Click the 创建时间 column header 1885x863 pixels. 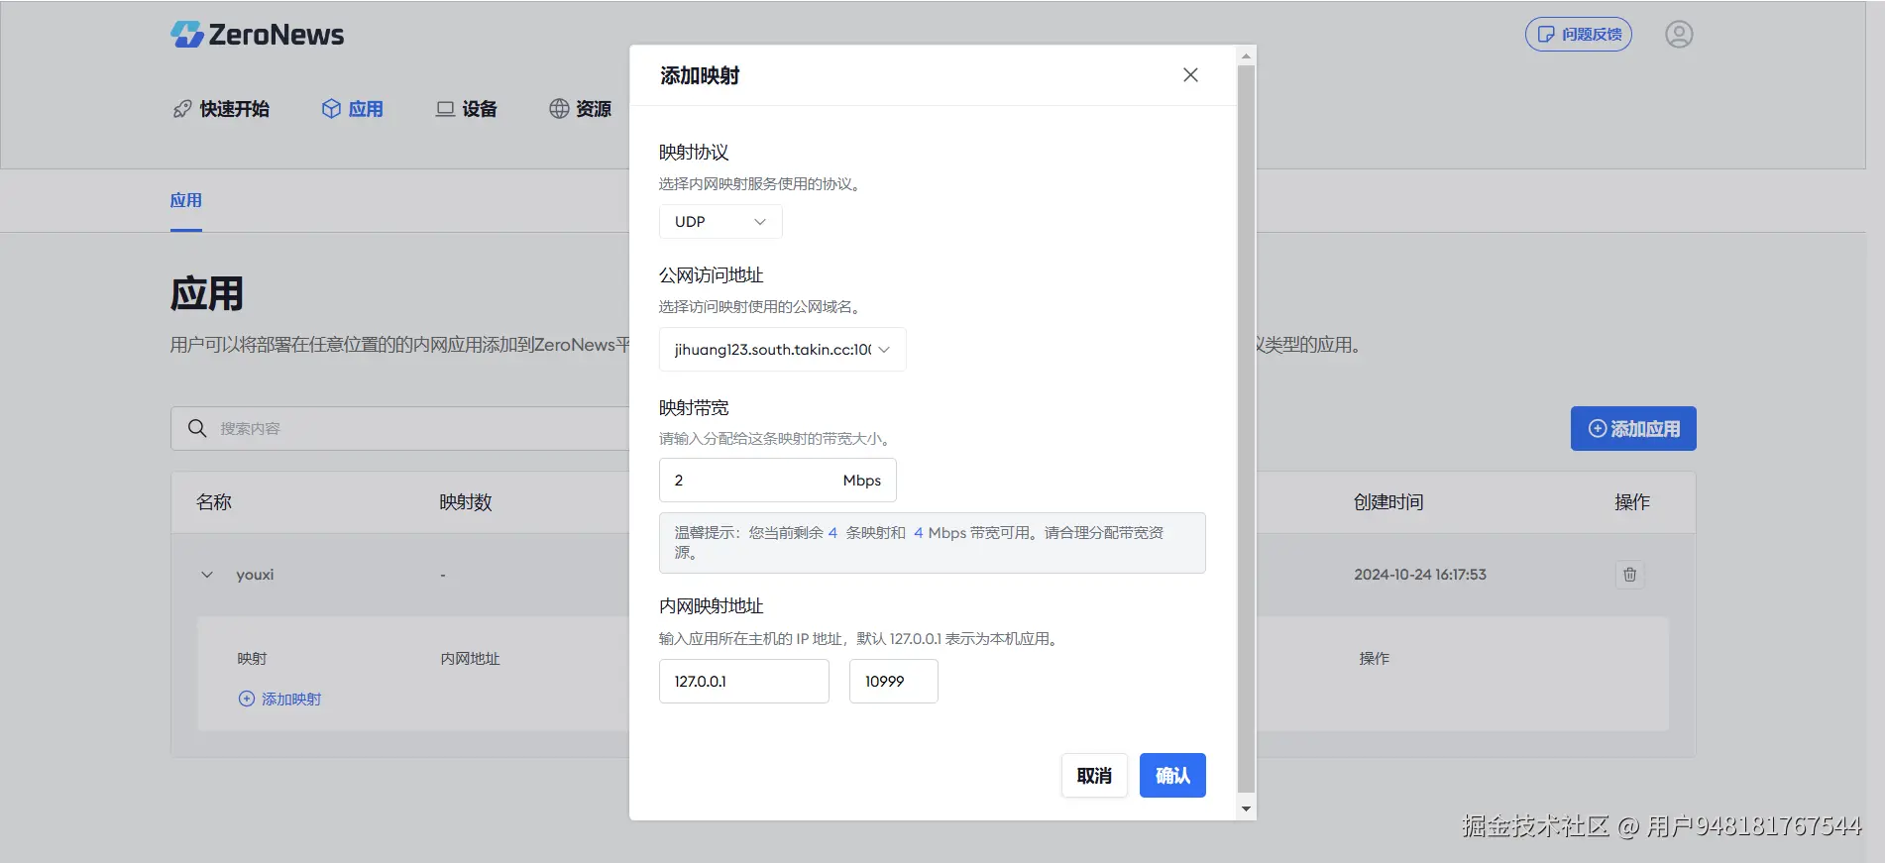1388,502
